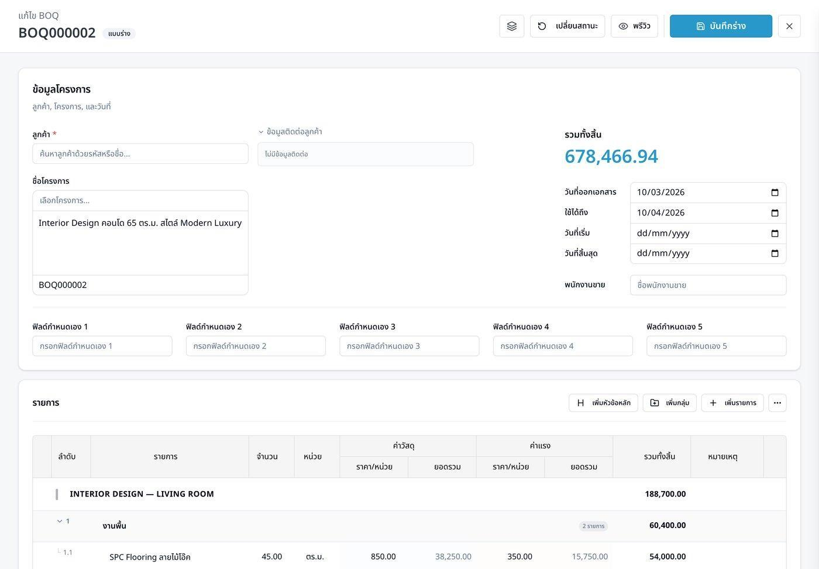Screen dimensions: 819x569
Task: Select the INTERIOR DESIGN — LIVING ROOM heading row
Action: click(409, 494)
